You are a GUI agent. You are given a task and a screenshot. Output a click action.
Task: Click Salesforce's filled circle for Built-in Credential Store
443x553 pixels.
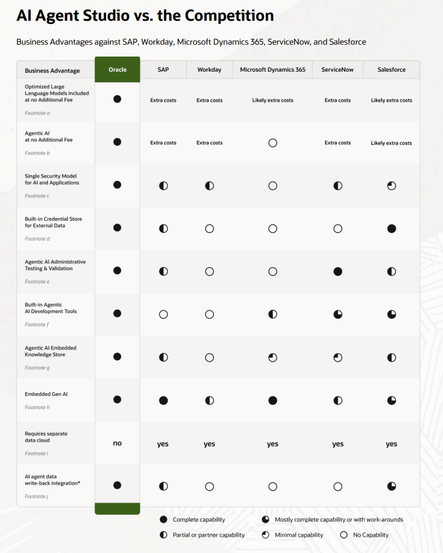[x=391, y=229]
